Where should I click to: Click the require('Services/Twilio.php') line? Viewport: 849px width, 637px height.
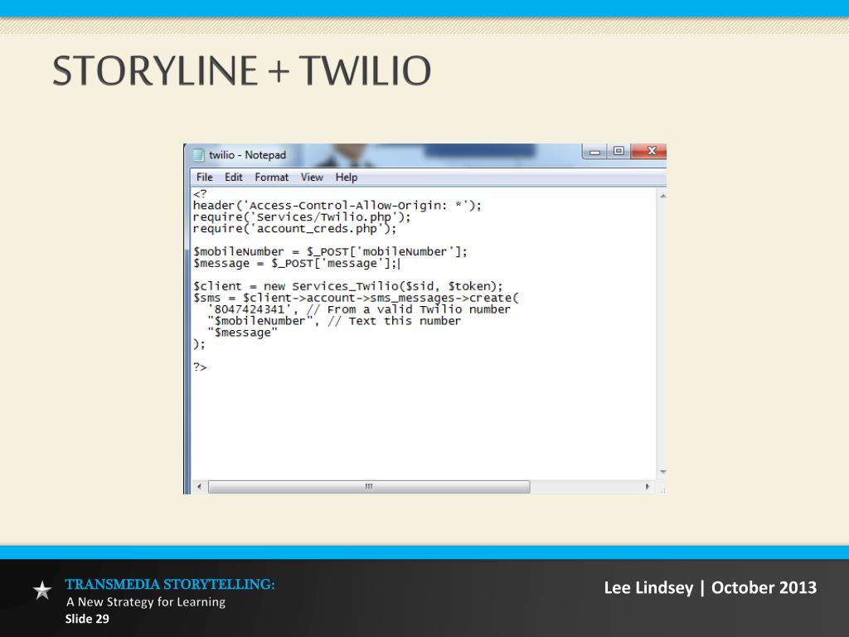(x=302, y=216)
